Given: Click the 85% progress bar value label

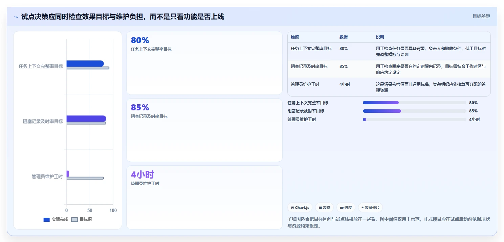Looking at the screenshot, I should [x=473, y=111].
